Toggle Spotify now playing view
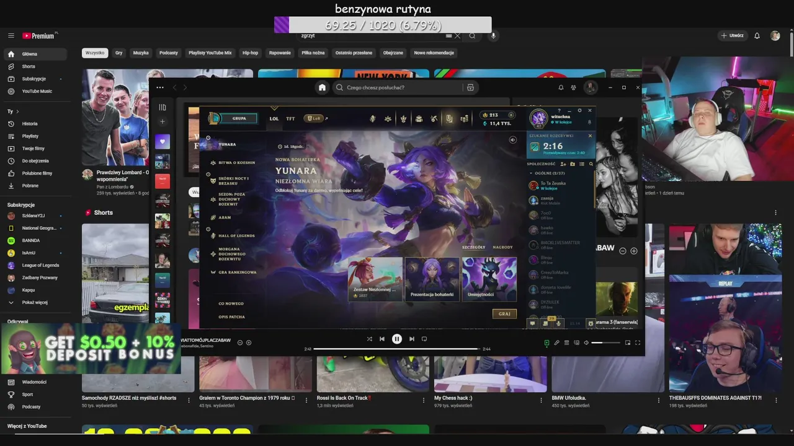 [x=546, y=343]
